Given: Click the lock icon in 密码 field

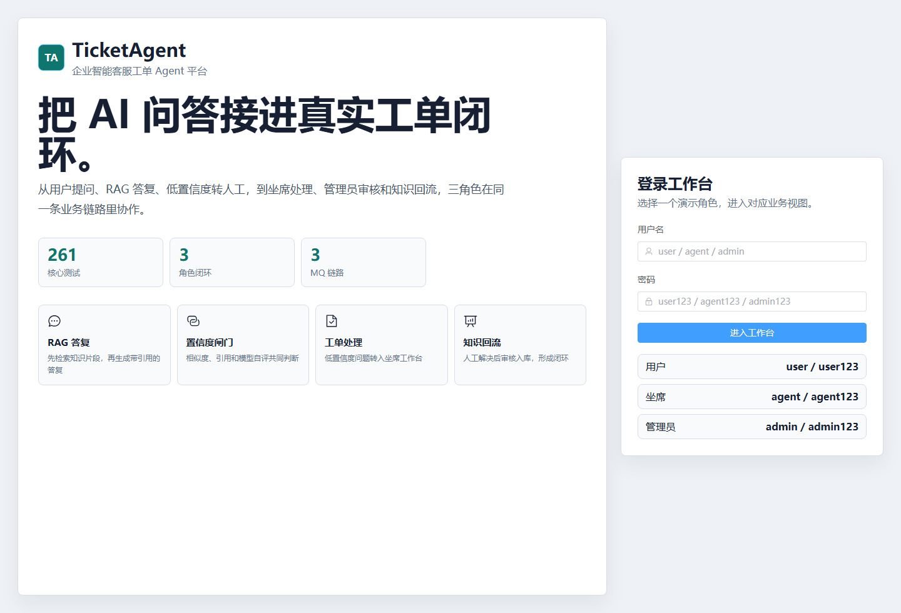Looking at the screenshot, I should 649,301.
